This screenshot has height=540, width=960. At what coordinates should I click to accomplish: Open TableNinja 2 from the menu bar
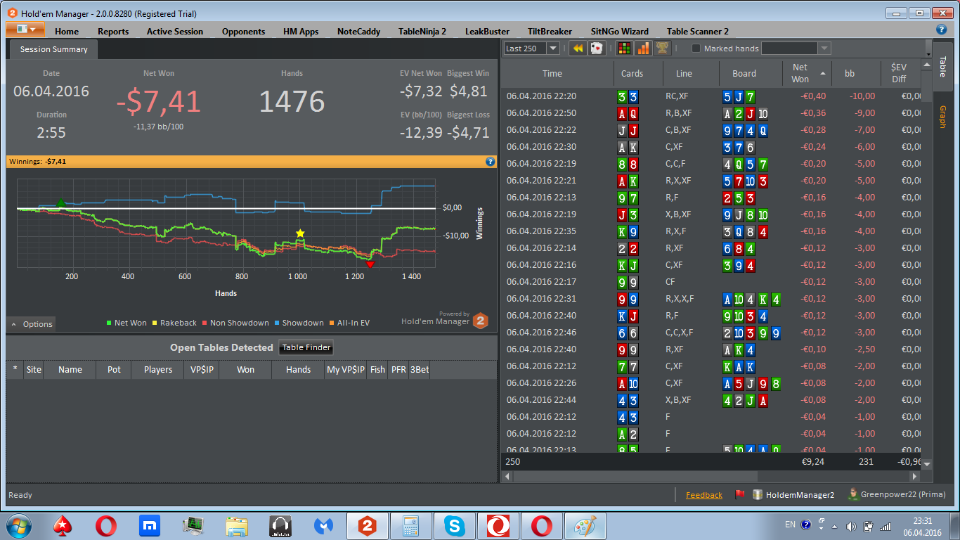(x=422, y=31)
